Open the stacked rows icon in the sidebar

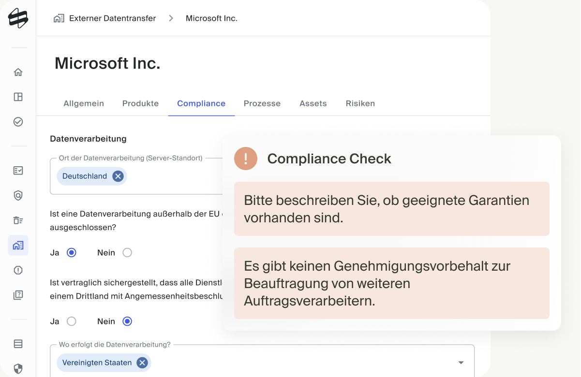18,344
